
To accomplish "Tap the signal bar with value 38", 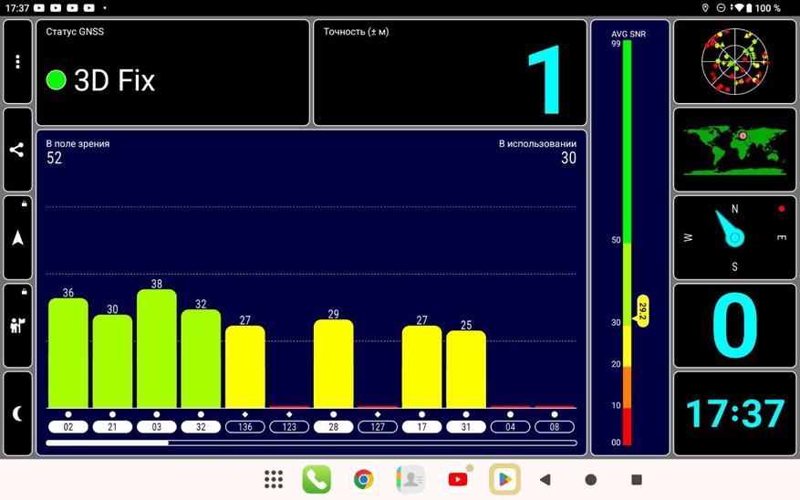I will (x=157, y=349).
